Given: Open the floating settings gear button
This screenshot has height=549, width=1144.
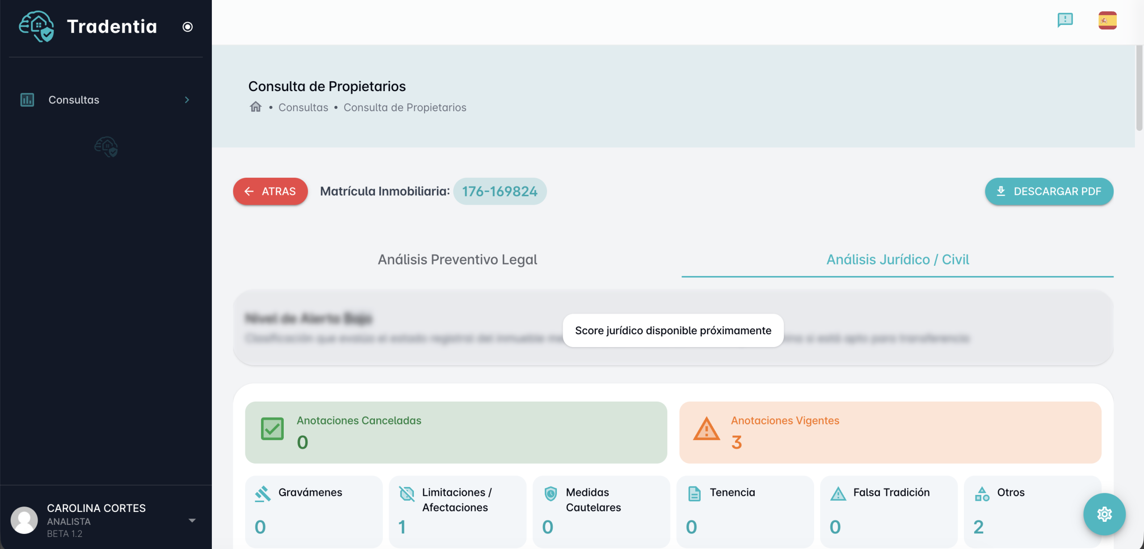Looking at the screenshot, I should [x=1104, y=514].
